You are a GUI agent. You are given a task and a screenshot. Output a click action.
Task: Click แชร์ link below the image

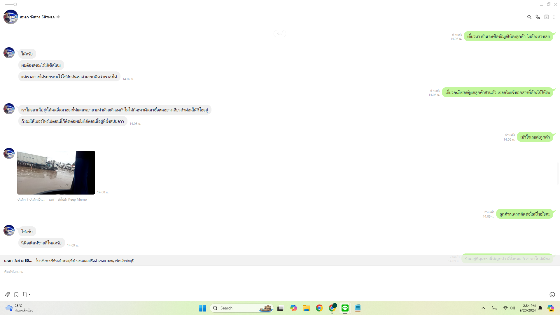click(52, 199)
